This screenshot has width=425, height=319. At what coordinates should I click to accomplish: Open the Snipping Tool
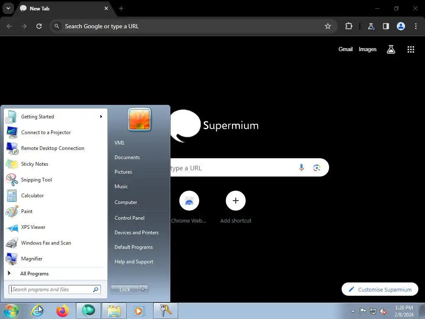pos(55,179)
